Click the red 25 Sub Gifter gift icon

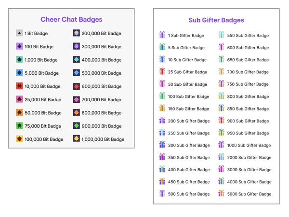click(162, 72)
